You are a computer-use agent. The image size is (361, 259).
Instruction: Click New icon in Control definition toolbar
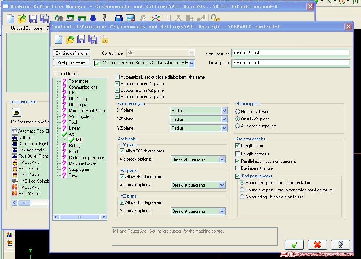pyautogui.click(x=58, y=39)
